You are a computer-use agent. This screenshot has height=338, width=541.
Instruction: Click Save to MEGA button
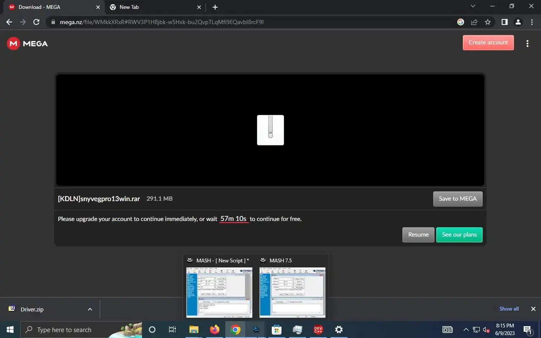(458, 199)
